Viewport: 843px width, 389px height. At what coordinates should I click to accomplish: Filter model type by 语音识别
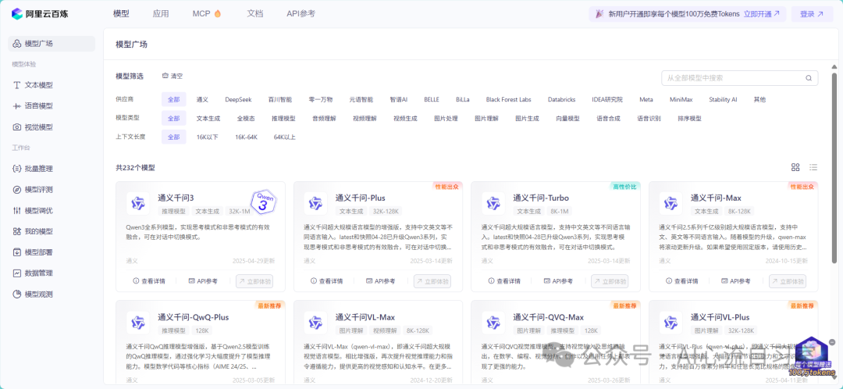tap(649, 119)
